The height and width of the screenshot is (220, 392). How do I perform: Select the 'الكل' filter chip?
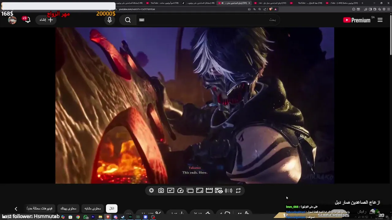click(x=112, y=208)
